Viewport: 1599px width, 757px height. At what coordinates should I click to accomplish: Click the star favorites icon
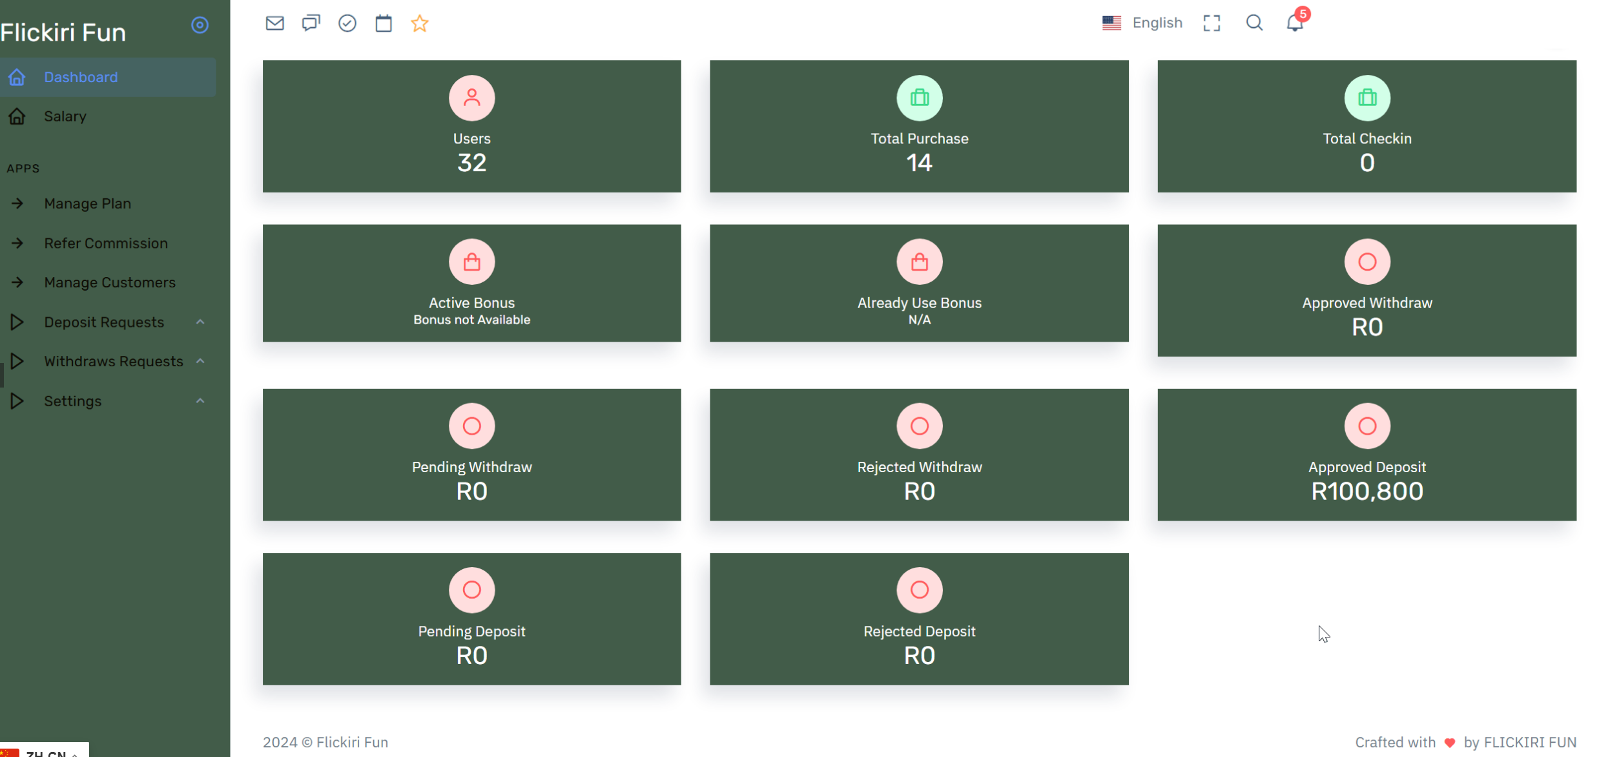420,23
